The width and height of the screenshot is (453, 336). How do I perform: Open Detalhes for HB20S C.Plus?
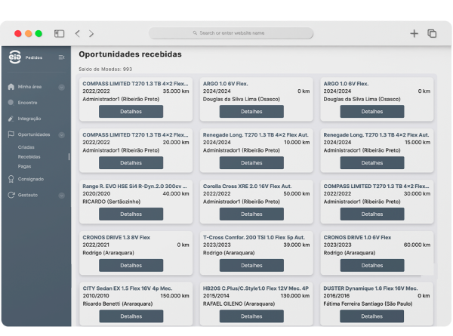(x=251, y=316)
